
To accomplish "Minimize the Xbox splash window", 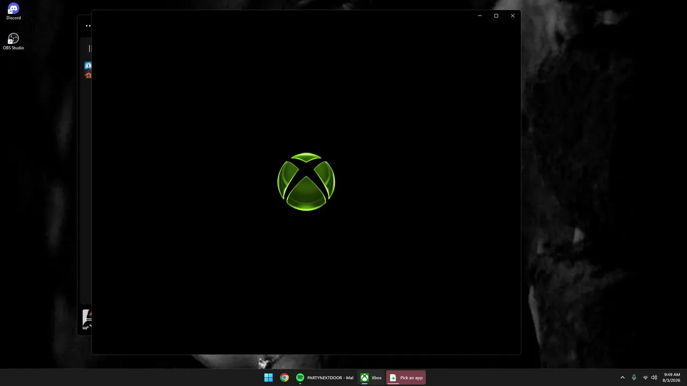I will point(480,16).
